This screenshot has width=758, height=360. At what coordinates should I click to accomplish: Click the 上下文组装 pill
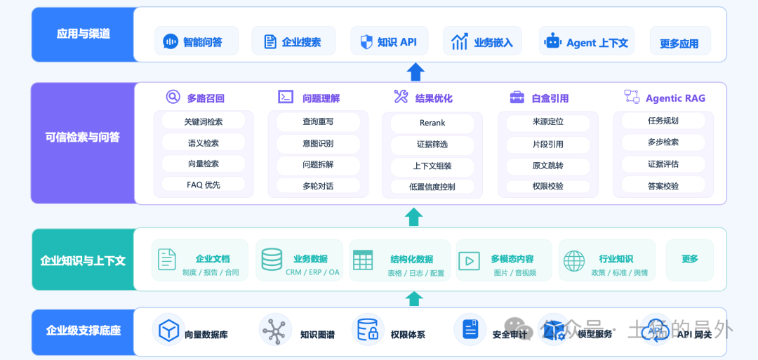(432, 166)
